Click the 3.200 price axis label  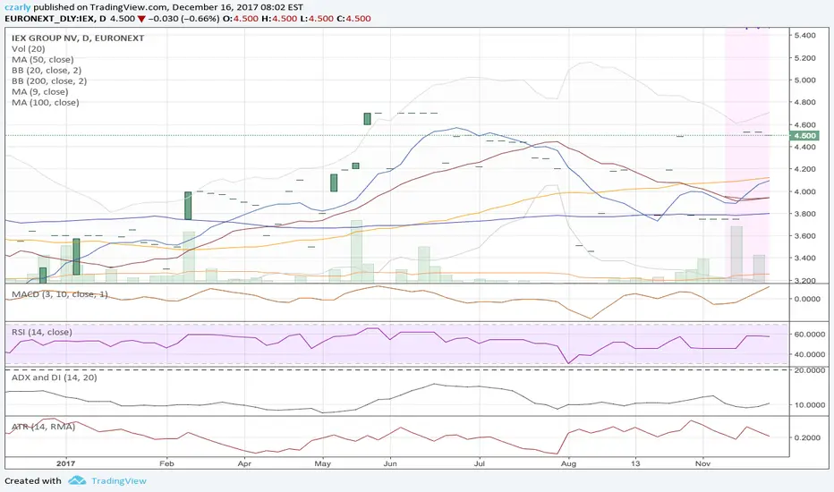804,280
